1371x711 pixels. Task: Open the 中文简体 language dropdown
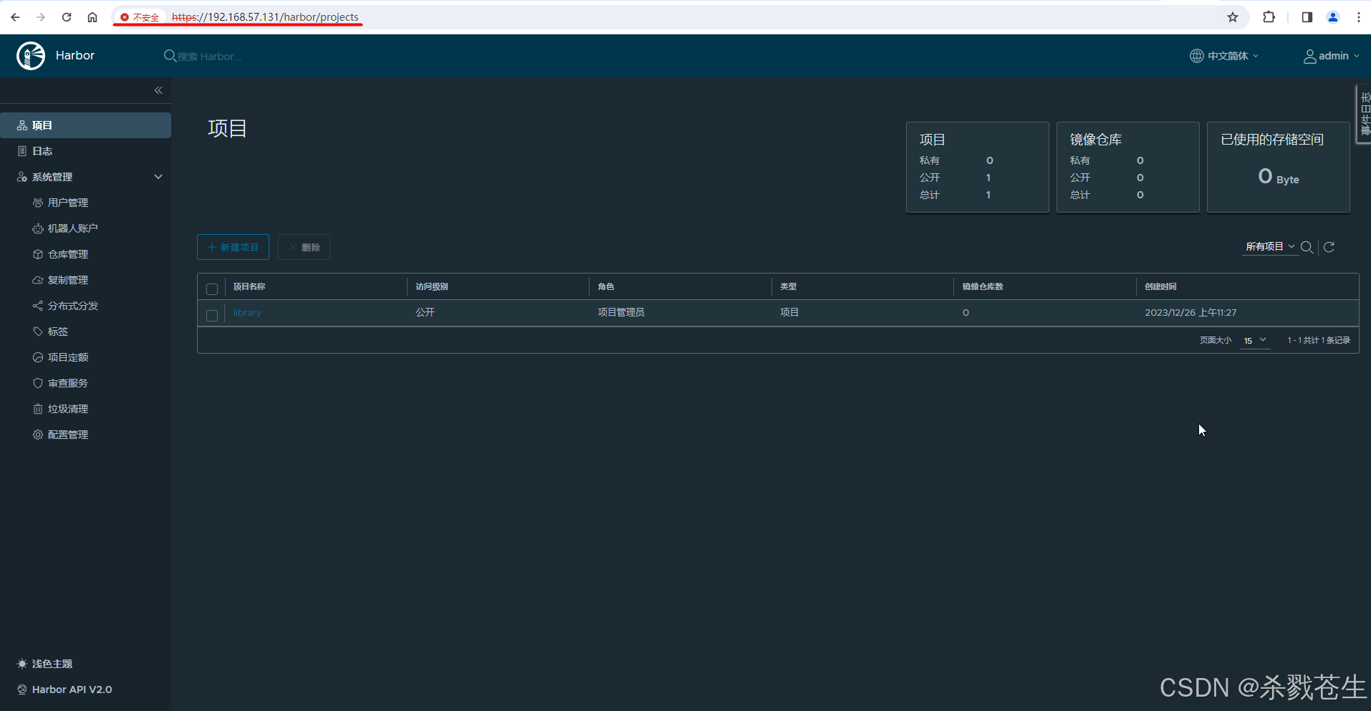[1224, 56]
